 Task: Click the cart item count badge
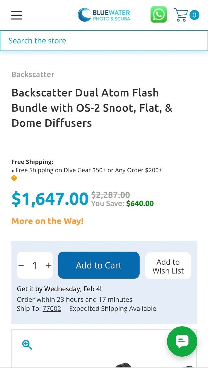click(x=194, y=15)
